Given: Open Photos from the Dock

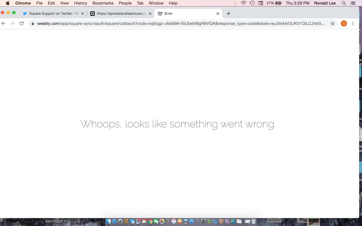Looking at the screenshot, I should [162, 221].
